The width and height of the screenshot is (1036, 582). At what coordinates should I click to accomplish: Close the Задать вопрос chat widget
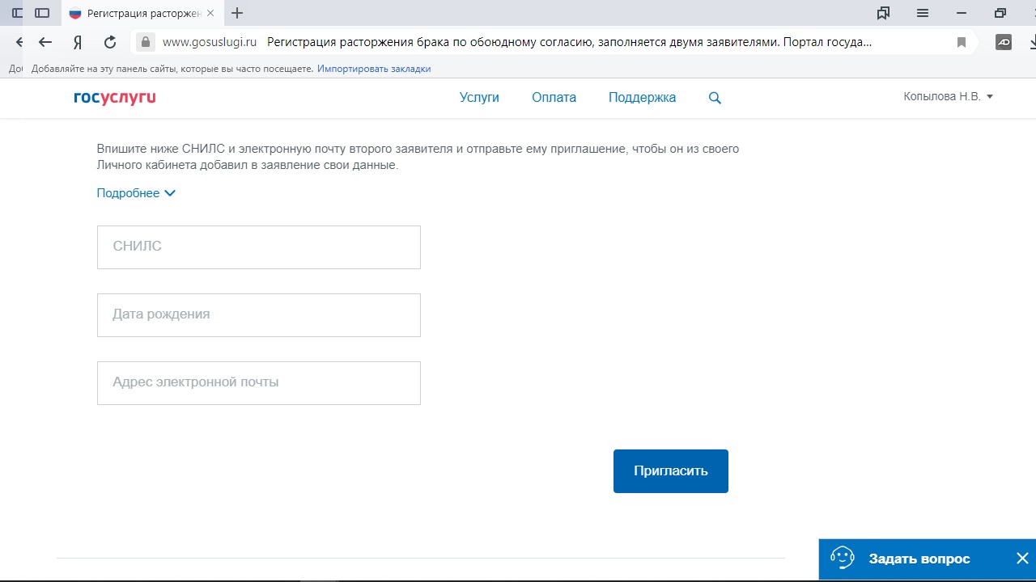coord(1022,559)
